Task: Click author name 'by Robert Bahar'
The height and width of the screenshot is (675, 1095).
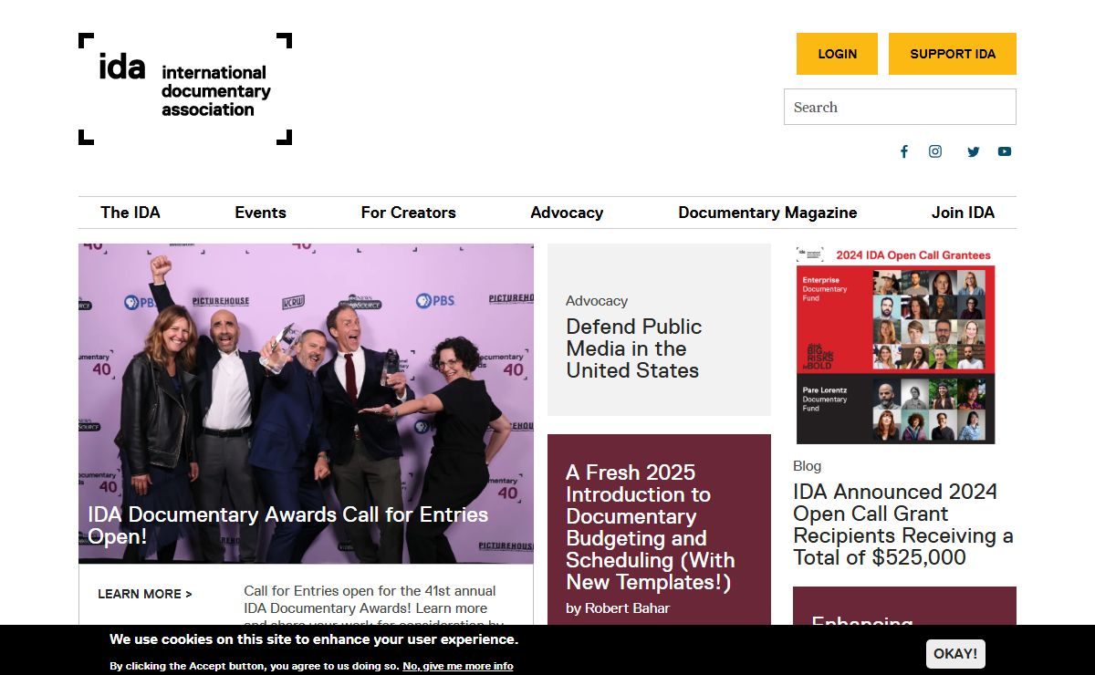Action: 618,608
